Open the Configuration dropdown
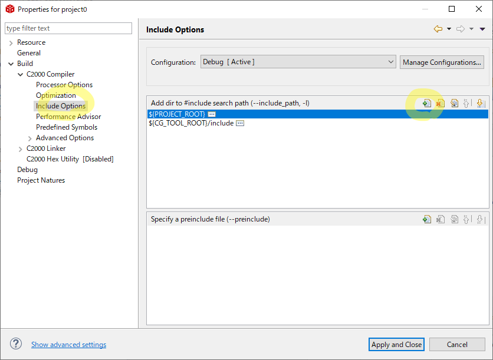The height and width of the screenshot is (360, 493). (x=298, y=62)
